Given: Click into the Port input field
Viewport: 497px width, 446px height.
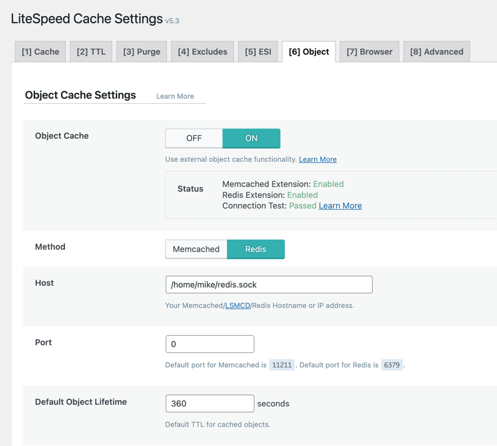Looking at the screenshot, I should pyautogui.click(x=210, y=344).
